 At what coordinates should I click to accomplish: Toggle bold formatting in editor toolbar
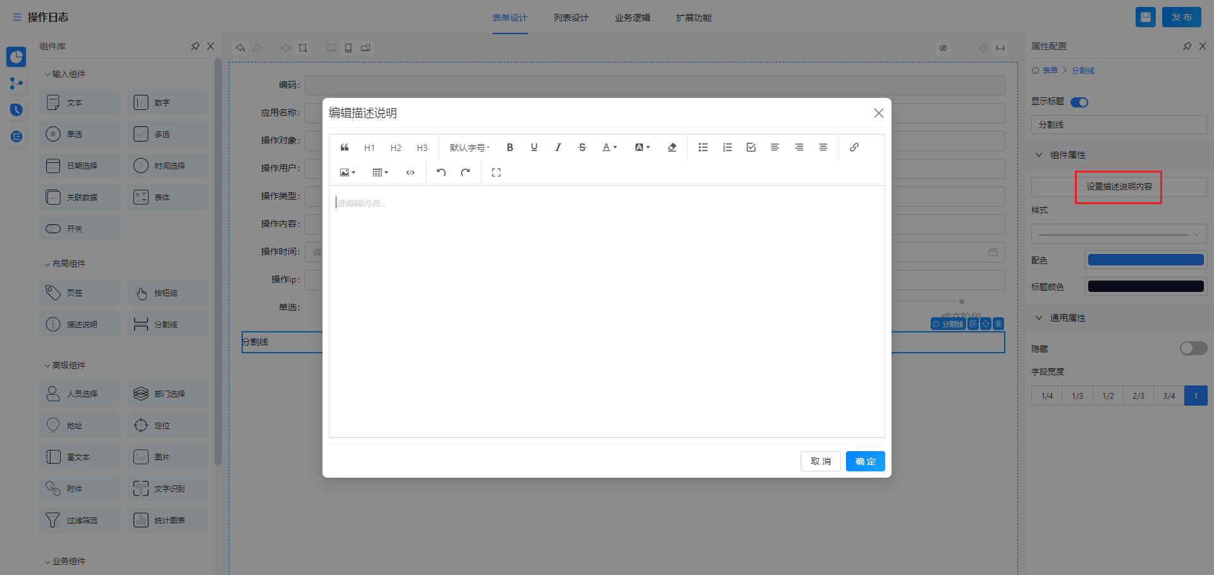(510, 147)
